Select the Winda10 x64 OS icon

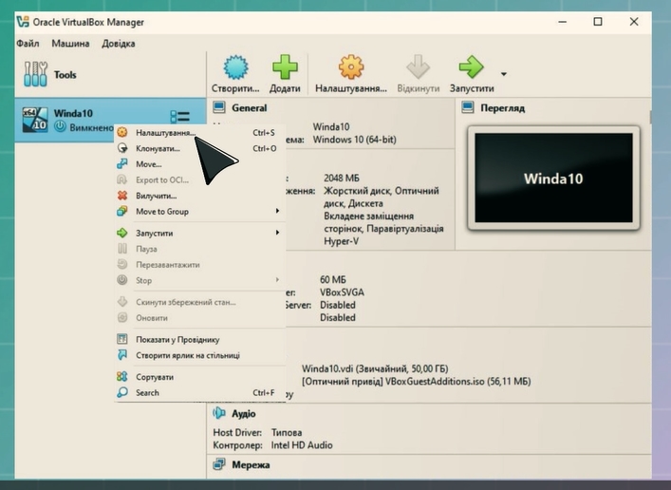tap(35, 120)
